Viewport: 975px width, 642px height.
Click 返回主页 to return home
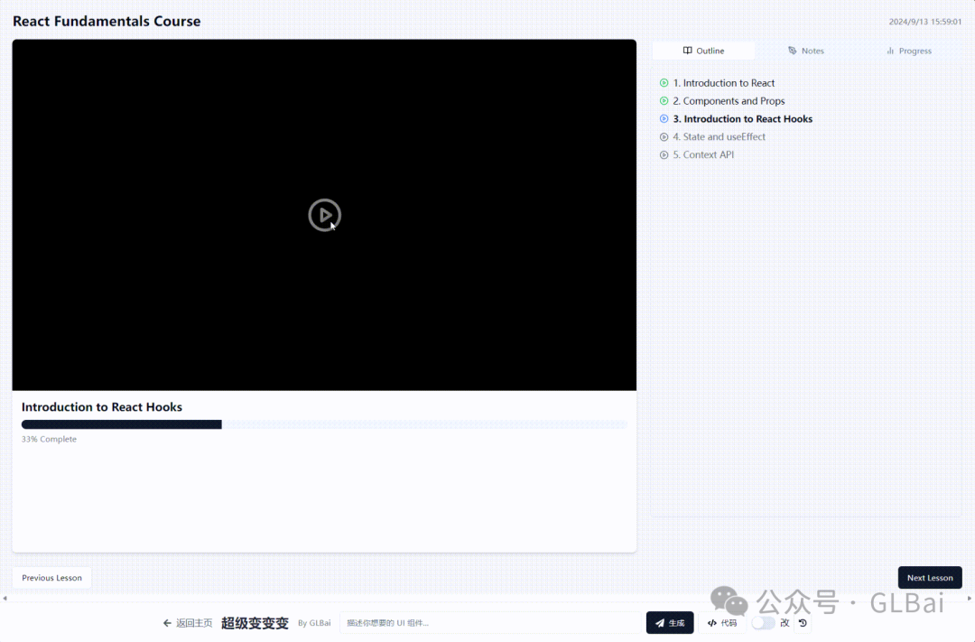pyautogui.click(x=194, y=623)
